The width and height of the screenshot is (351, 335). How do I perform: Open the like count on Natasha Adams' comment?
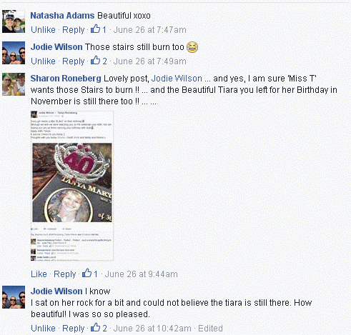(x=99, y=29)
